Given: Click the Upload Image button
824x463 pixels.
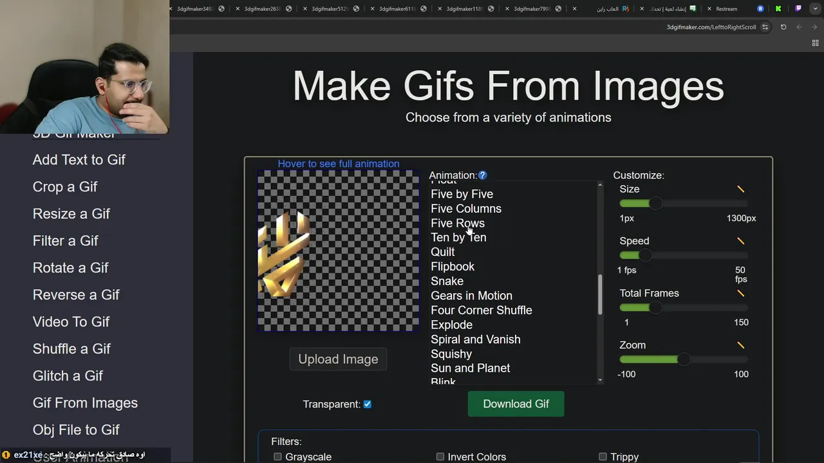Looking at the screenshot, I should tap(338, 359).
